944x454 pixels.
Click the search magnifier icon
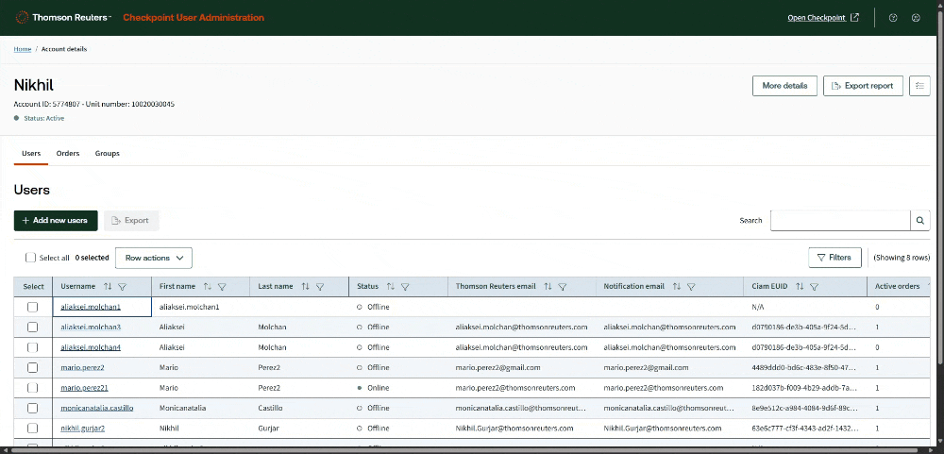click(919, 221)
